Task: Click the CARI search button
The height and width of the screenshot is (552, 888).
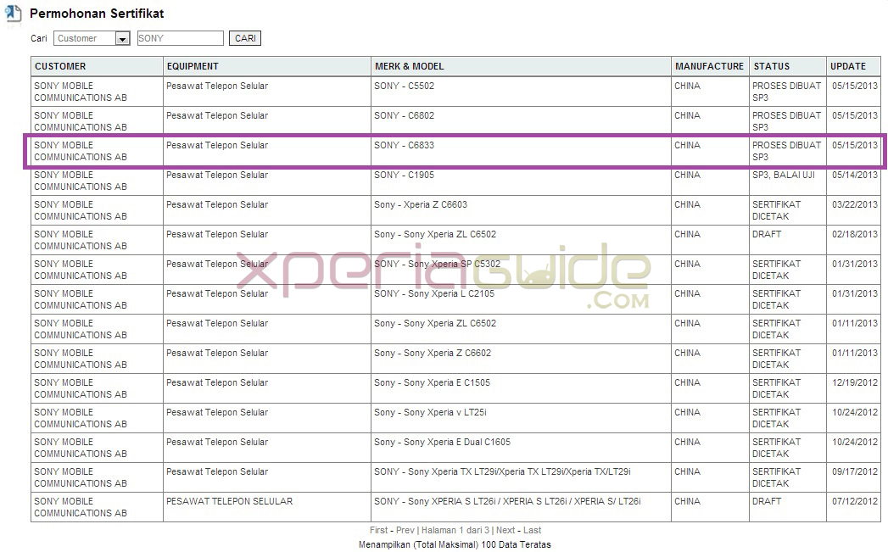Action: pos(245,38)
